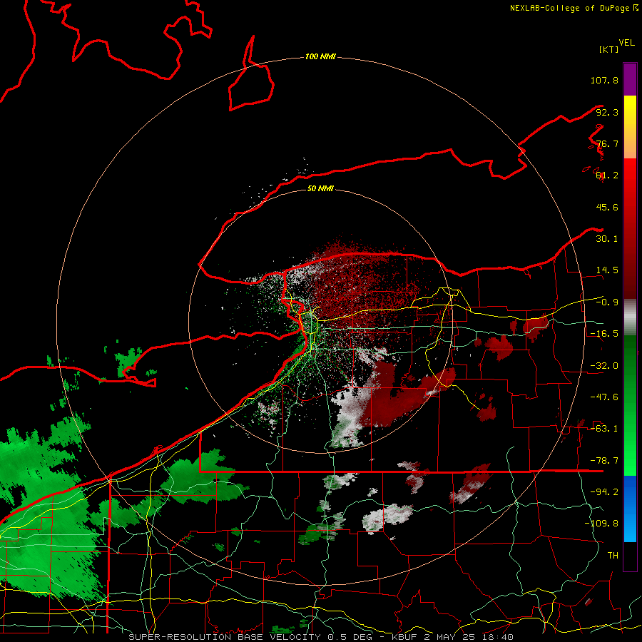Screen dimensions: 642x642
Task: Pick the purple top segment of color bar
Action: pyautogui.click(x=630, y=80)
